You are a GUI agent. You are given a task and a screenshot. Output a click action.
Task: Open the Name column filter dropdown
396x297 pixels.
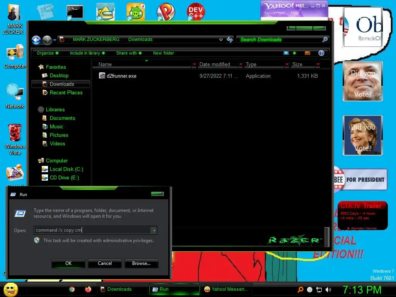[194, 65]
